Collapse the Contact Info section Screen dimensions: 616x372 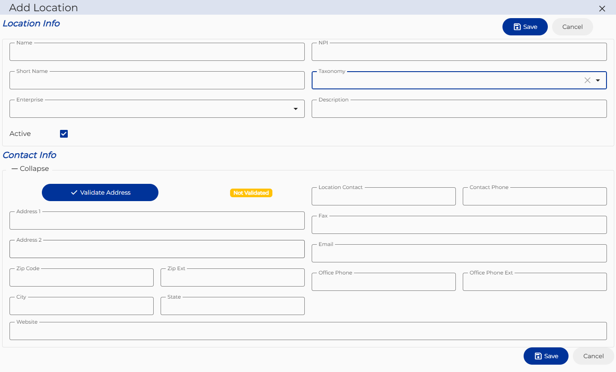tap(30, 169)
